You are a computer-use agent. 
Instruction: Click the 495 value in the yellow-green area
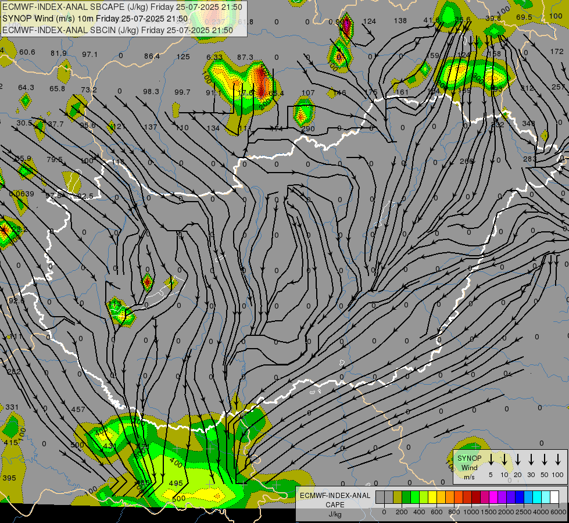click(x=176, y=483)
